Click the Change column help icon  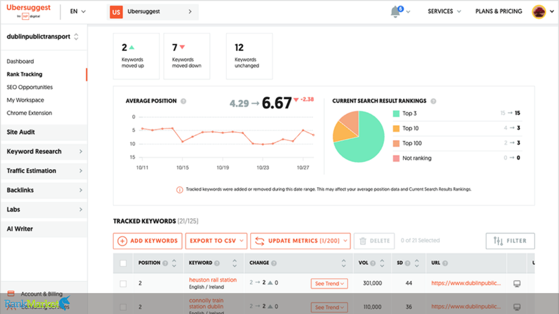tap(274, 263)
